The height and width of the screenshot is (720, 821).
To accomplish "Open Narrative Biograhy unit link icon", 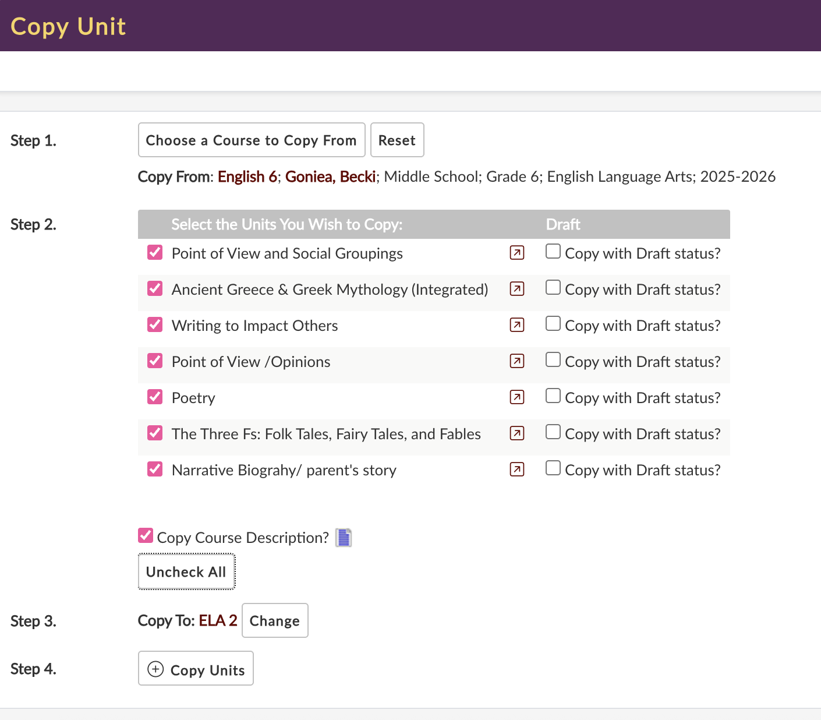I will (516, 470).
